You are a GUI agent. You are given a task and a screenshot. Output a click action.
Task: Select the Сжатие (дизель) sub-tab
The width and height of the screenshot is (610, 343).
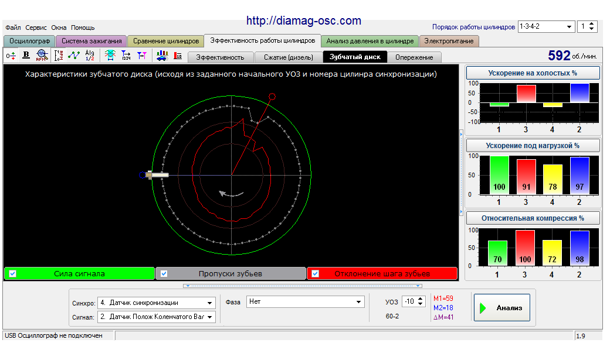tap(288, 57)
